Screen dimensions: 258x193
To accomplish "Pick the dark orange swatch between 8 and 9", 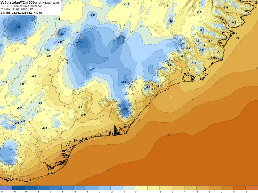I will click(x=239, y=188).
